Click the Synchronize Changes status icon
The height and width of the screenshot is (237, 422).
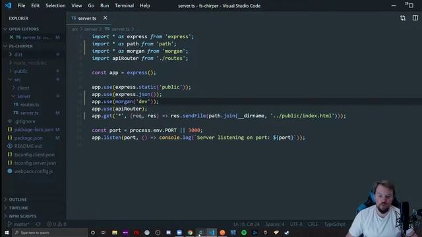point(38,224)
